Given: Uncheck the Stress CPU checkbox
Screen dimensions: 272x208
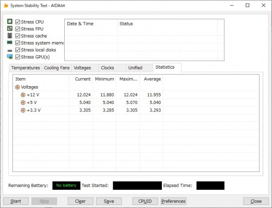Looking at the screenshot, I should pyautogui.click(x=17, y=22).
